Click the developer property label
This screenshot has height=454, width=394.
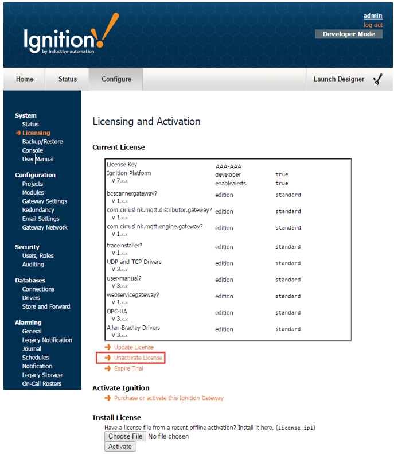tap(228, 174)
